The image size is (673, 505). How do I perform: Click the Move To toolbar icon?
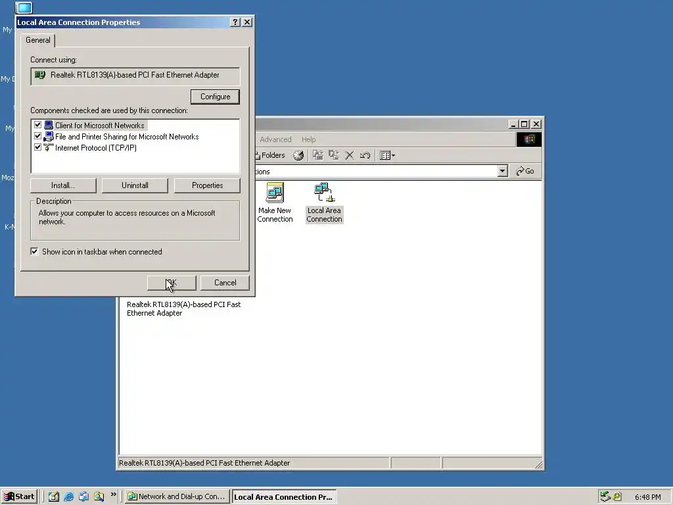317,155
